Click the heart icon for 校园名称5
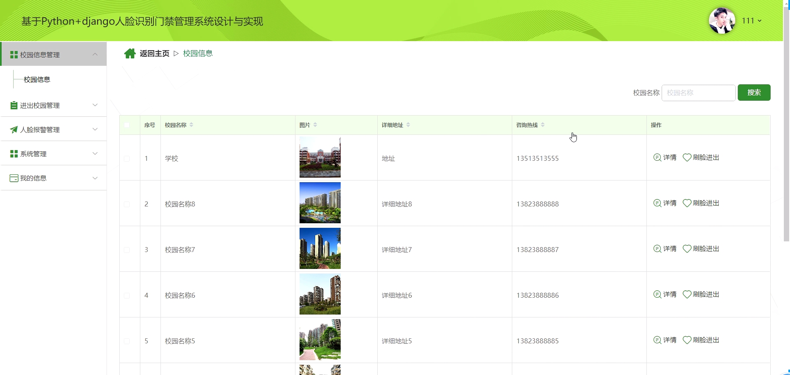Viewport: 790px width, 375px height. coord(687,340)
